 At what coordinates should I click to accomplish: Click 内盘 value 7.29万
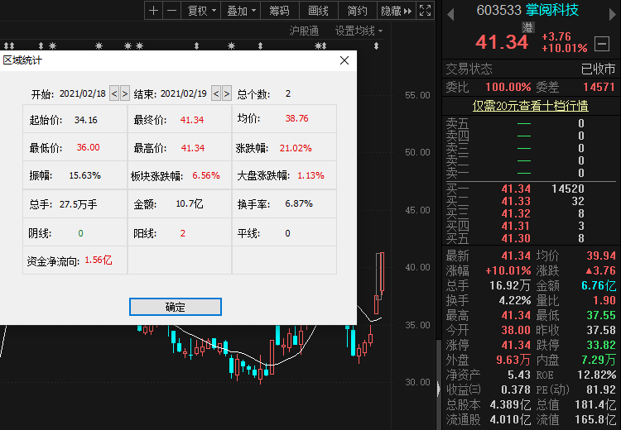[599, 360]
